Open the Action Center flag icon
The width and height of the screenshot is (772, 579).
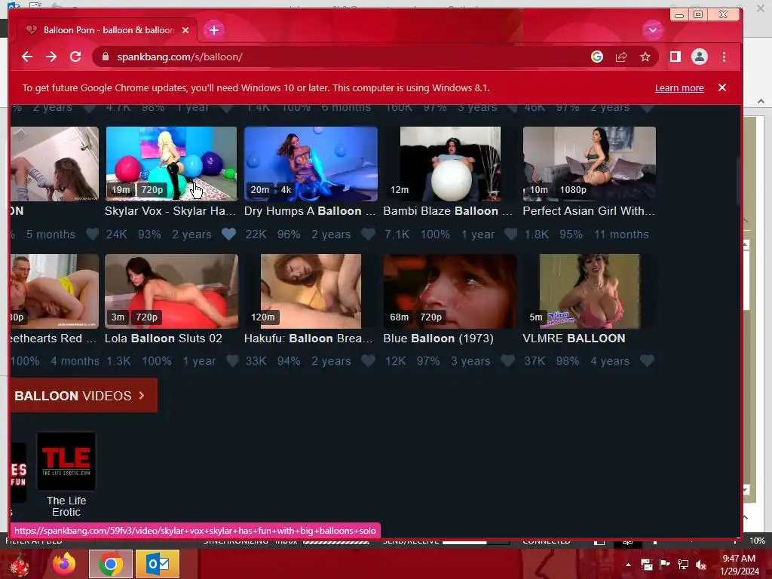click(664, 565)
